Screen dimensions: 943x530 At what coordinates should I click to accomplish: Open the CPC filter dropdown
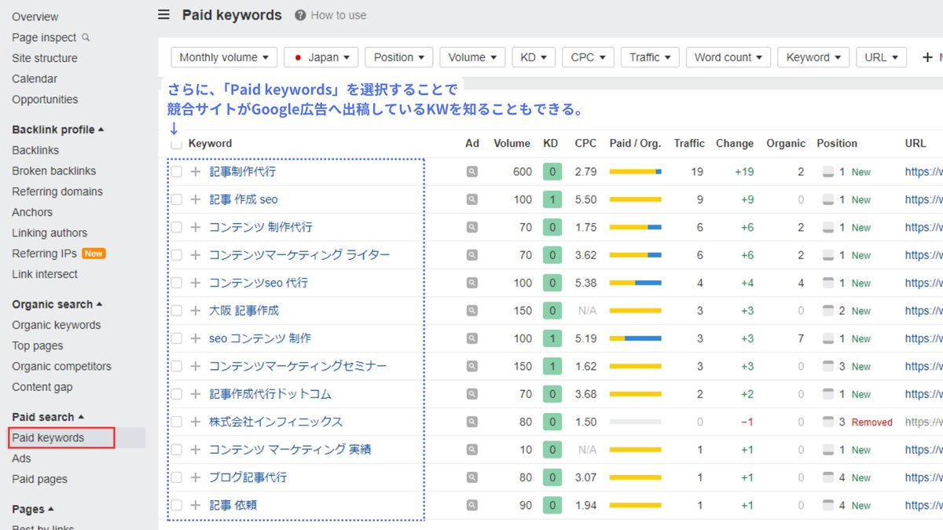click(589, 57)
